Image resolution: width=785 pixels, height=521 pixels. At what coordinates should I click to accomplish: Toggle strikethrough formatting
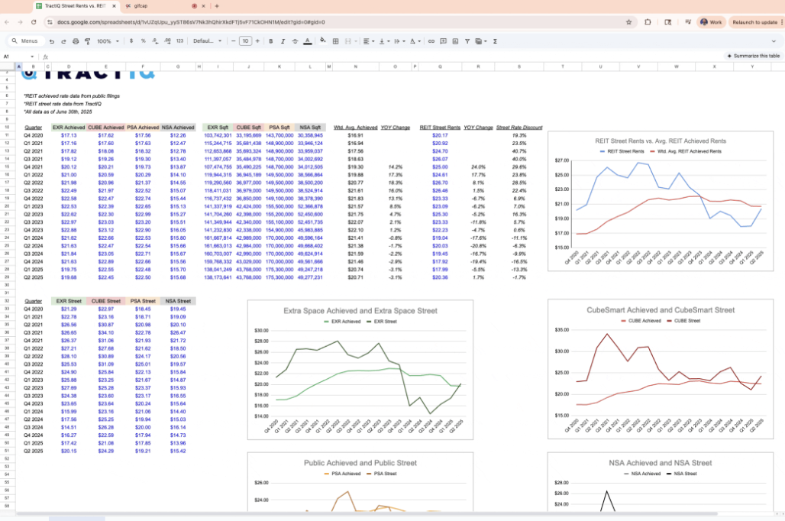tap(295, 41)
